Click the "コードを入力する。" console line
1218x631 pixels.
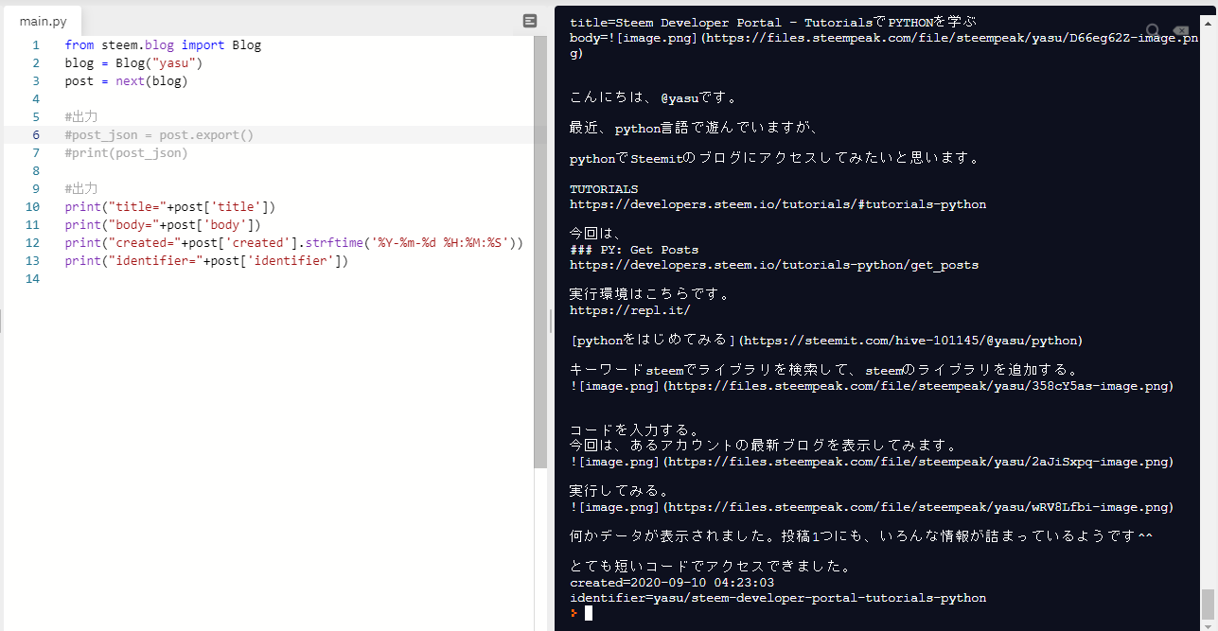(x=634, y=430)
